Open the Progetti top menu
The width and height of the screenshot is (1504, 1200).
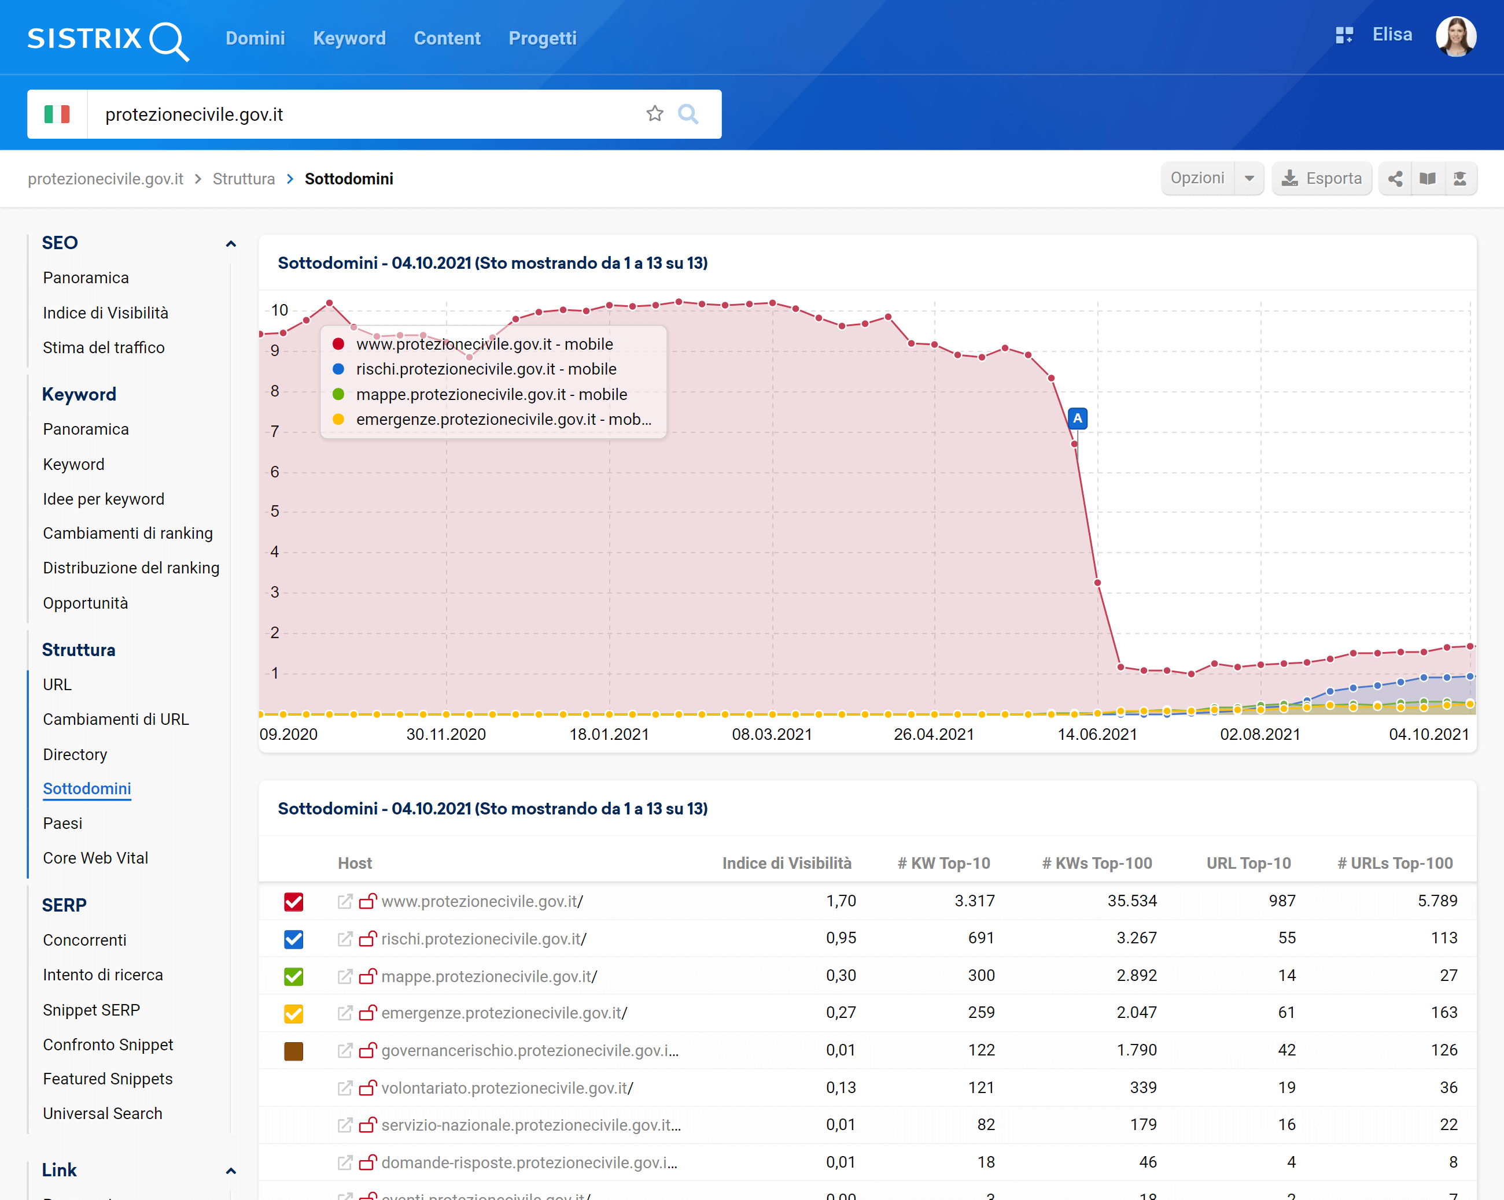[x=543, y=38]
